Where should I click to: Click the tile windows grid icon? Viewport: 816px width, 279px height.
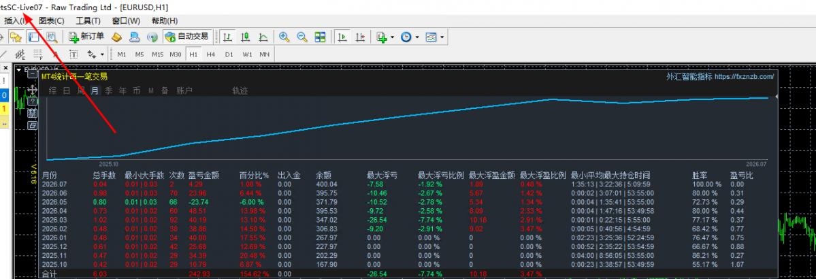(320, 37)
